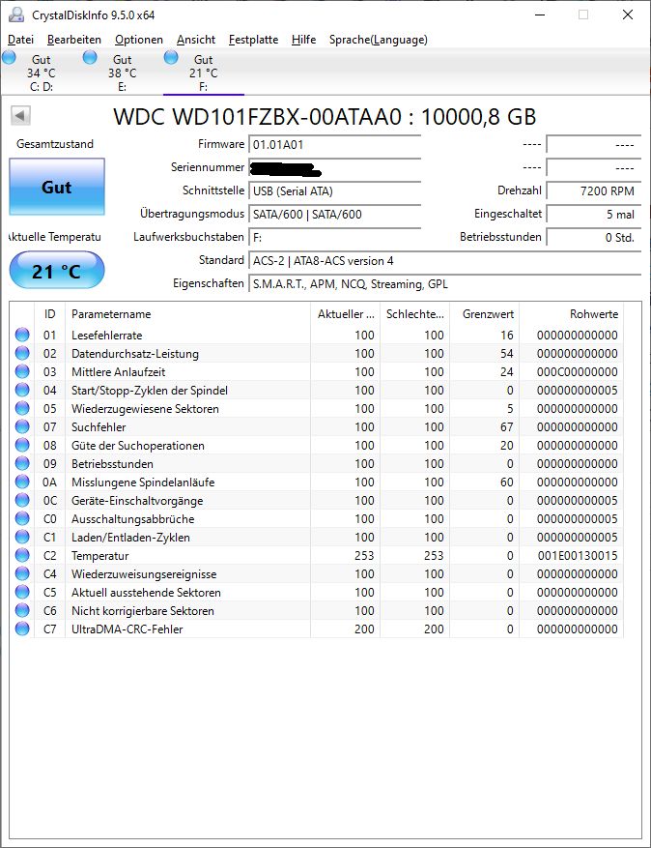The width and height of the screenshot is (651, 848).
Task: Click parameter name UltraDMA-CRC-Fehler
Action: (127, 629)
